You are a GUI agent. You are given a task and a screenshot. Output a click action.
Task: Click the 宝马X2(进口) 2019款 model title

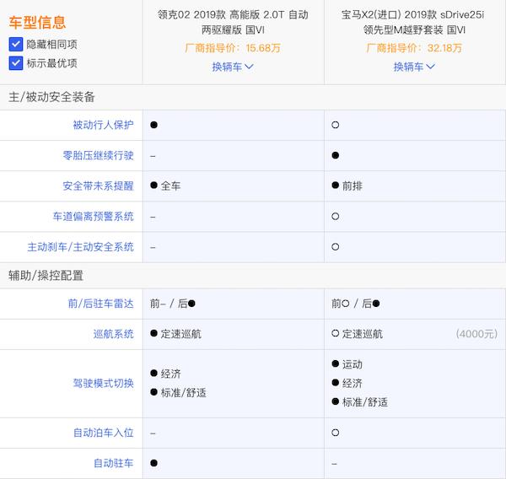(x=412, y=22)
